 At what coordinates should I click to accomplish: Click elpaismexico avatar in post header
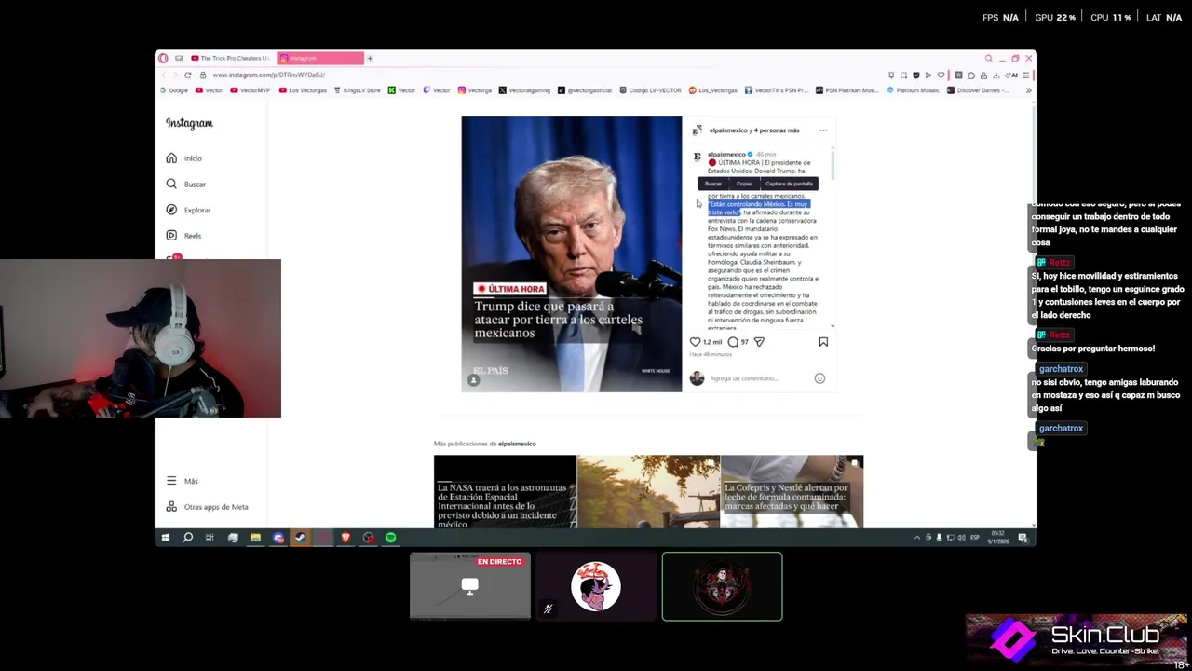[697, 130]
